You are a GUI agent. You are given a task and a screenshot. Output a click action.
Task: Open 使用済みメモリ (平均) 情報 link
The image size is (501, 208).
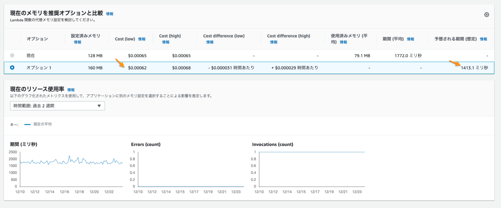(344, 42)
